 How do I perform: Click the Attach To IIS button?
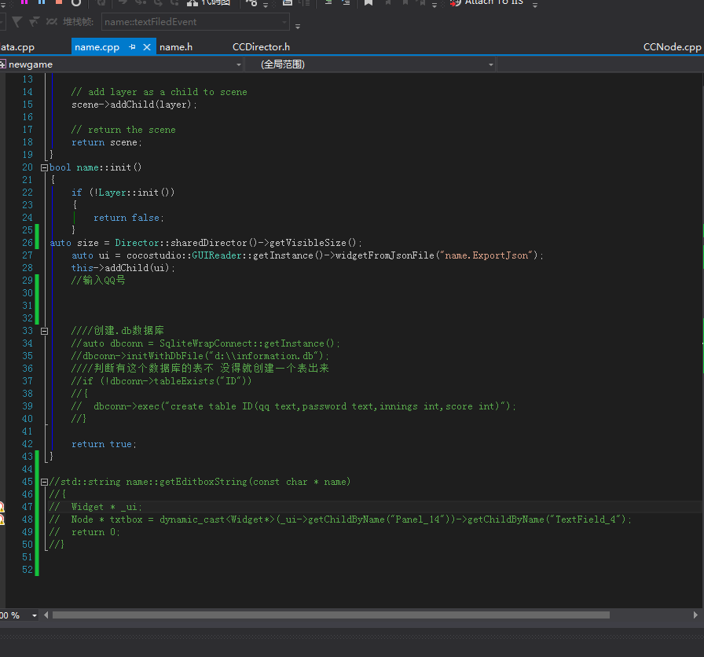click(493, 2)
